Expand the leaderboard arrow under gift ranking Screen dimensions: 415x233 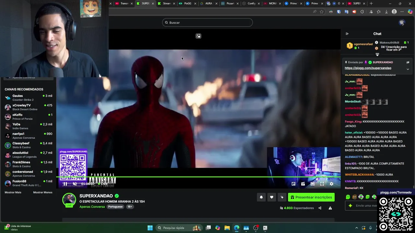[377, 55]
